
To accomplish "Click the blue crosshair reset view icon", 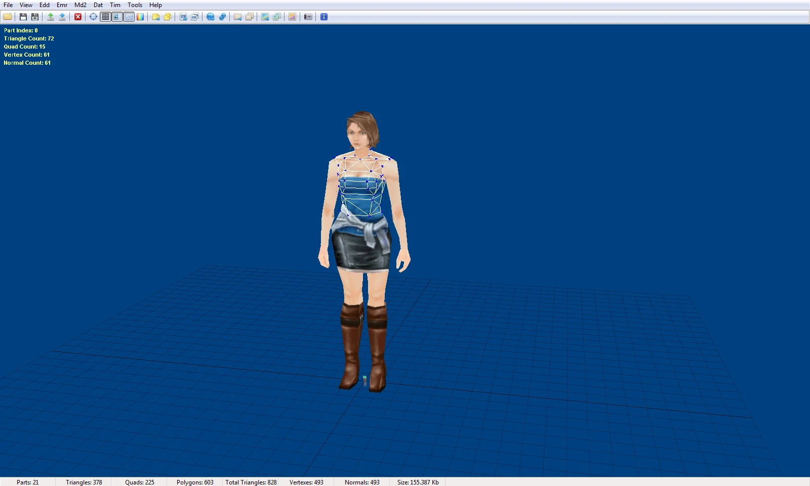I will click(93, 17).
